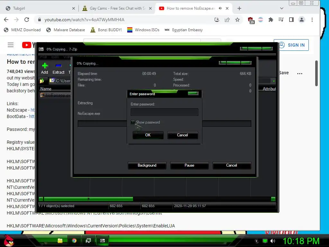Bookmark this page with the star
The width and height of the screenshot is (329, 247).
(x=237, y=20)
